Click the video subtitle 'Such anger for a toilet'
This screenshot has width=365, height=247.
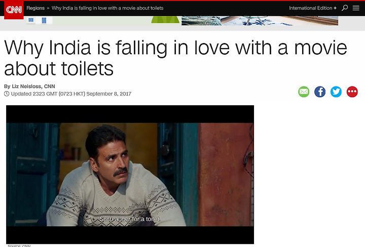pyautogui.click(x=130, y=219)
